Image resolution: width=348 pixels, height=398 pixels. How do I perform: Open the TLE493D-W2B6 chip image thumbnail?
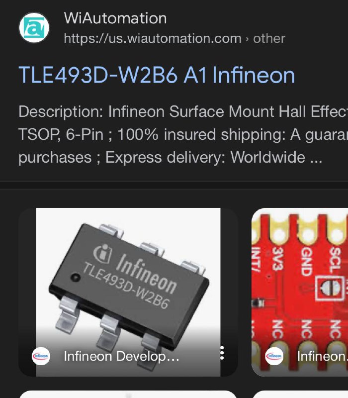[128, 292]
